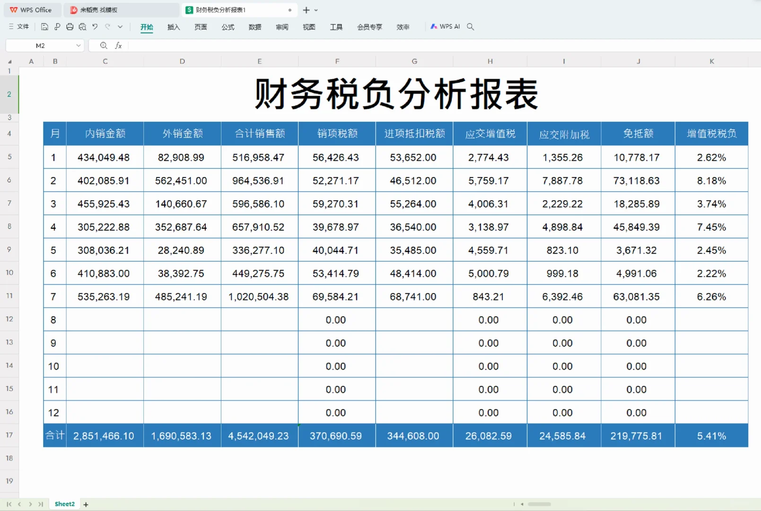Click the Save icon on the toolbar
This screenshot has width=761, height=511.
(44, 26)
